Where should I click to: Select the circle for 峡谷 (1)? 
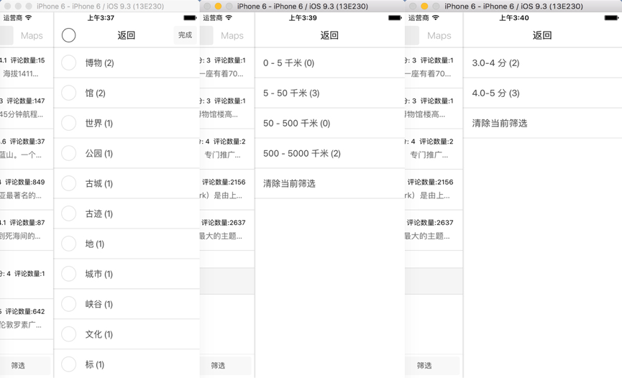point(69,304)
